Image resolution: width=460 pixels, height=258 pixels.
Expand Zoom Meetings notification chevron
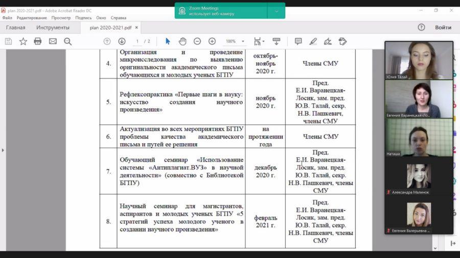277,11
